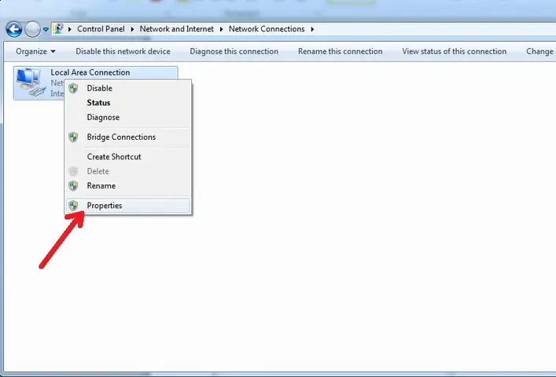Click the greyed Forward navigation button
The height and width of the screenshot is (377, 556).
32,29
